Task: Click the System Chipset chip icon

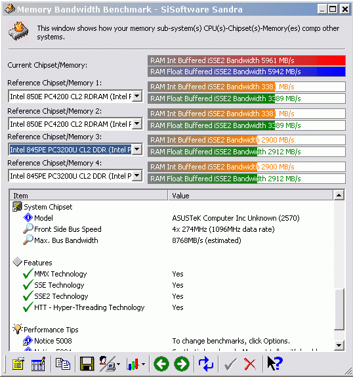Action: click(x=17, y=206)
